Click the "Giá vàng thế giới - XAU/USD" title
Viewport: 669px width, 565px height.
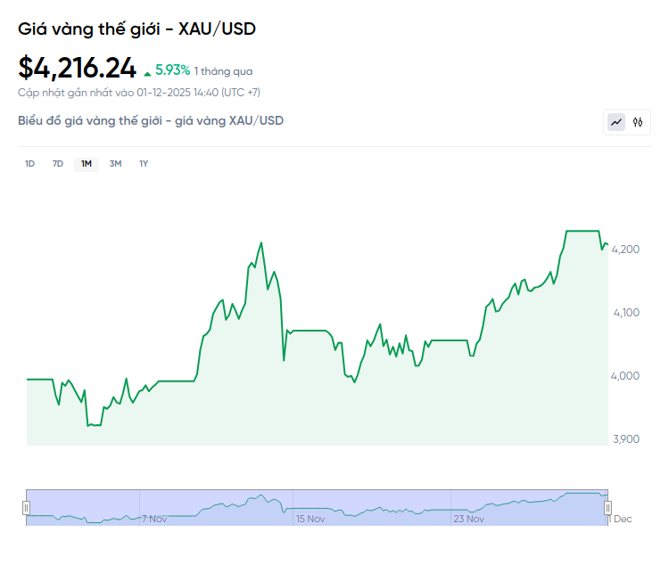(x=136, y=29)
